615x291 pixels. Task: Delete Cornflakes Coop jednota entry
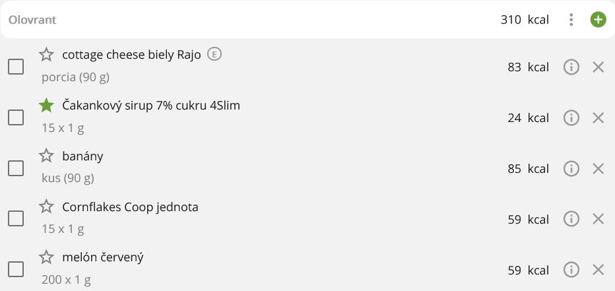pos(599,219)
